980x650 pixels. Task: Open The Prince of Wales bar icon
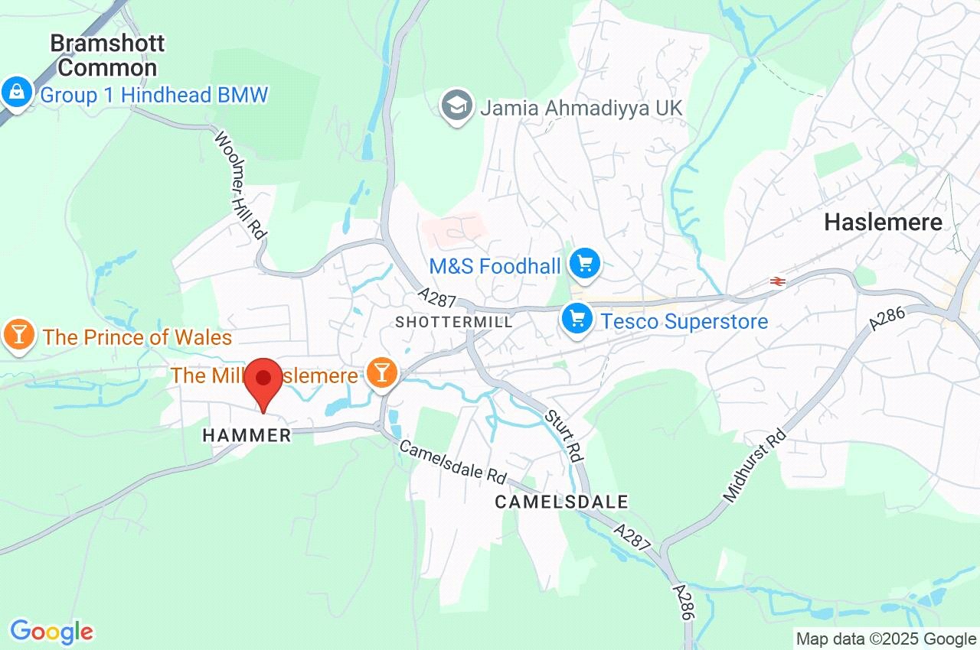18,335
